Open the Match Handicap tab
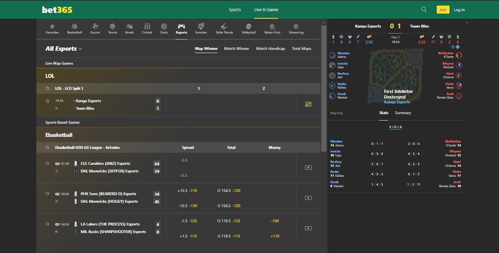Screen dimensions: 499x253 point(271,49)
